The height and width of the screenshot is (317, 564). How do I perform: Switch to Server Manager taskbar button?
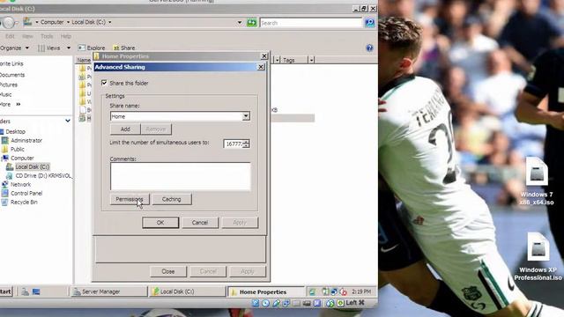tap(108, 291)
